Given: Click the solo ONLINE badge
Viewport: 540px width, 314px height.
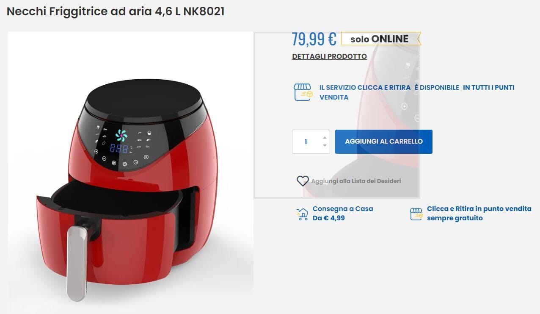Looking at the screenshot, I should point(380,39).
